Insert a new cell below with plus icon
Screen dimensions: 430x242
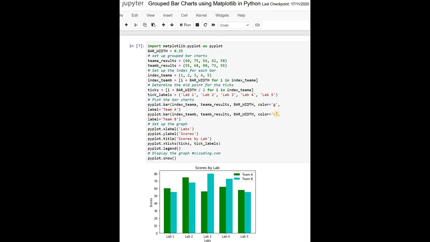[126, 25]
